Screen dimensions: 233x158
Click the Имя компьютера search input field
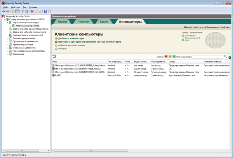coord(208,57)
